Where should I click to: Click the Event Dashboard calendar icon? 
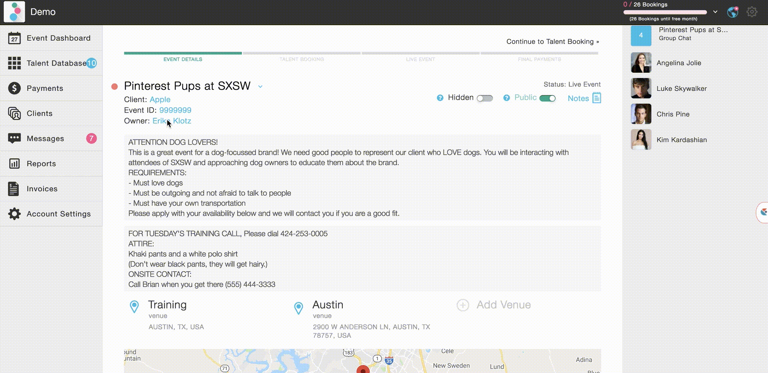tap(14, 38)
